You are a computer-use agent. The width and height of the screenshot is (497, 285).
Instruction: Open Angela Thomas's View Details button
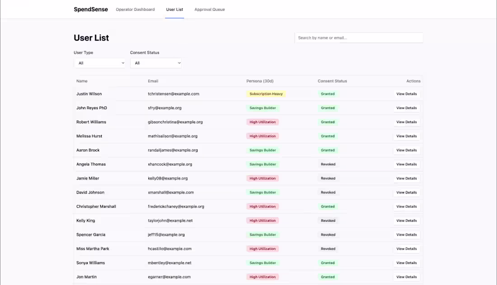pyautogui.click(x=406, y=164)
